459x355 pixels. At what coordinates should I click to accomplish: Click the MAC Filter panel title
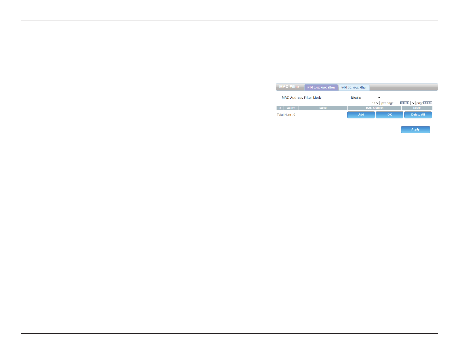point(289,87)
